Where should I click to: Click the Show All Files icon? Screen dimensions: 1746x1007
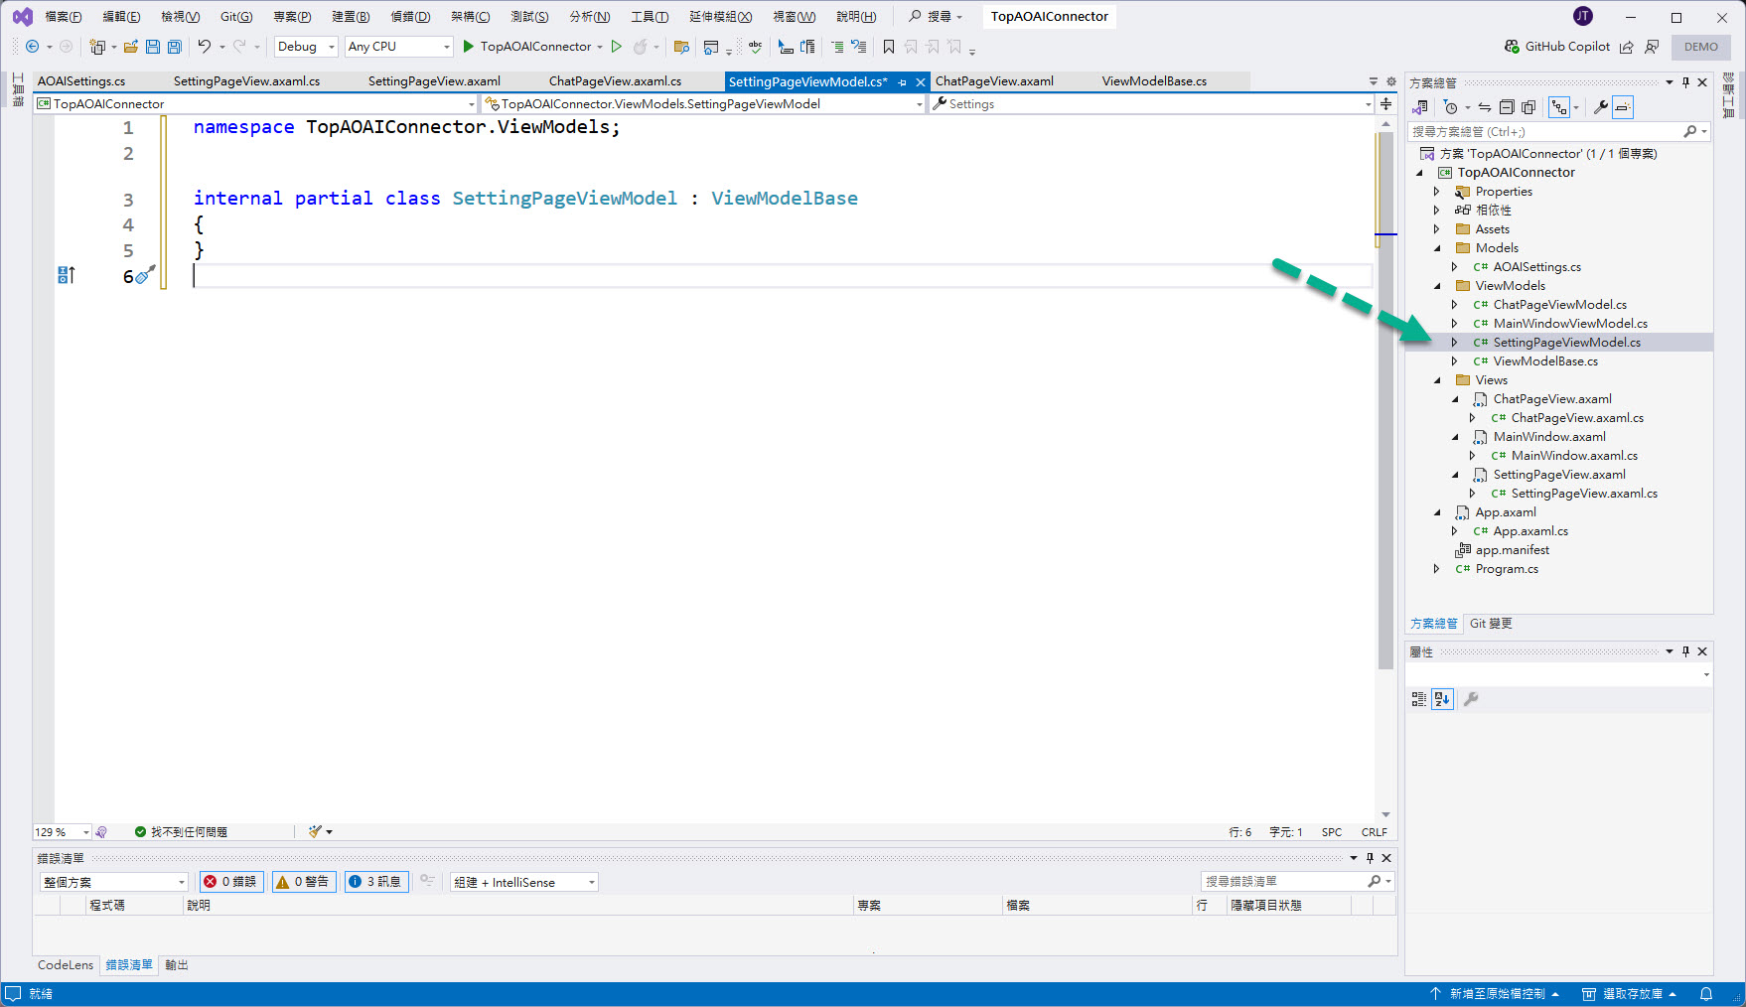pos(1528,107)
